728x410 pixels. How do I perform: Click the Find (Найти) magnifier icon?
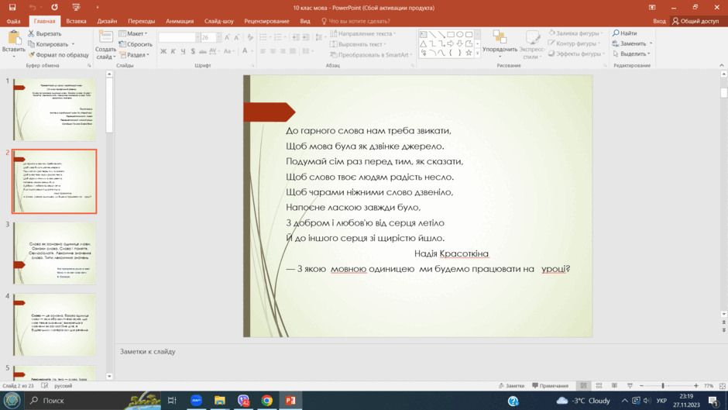[x=616, y=33]
